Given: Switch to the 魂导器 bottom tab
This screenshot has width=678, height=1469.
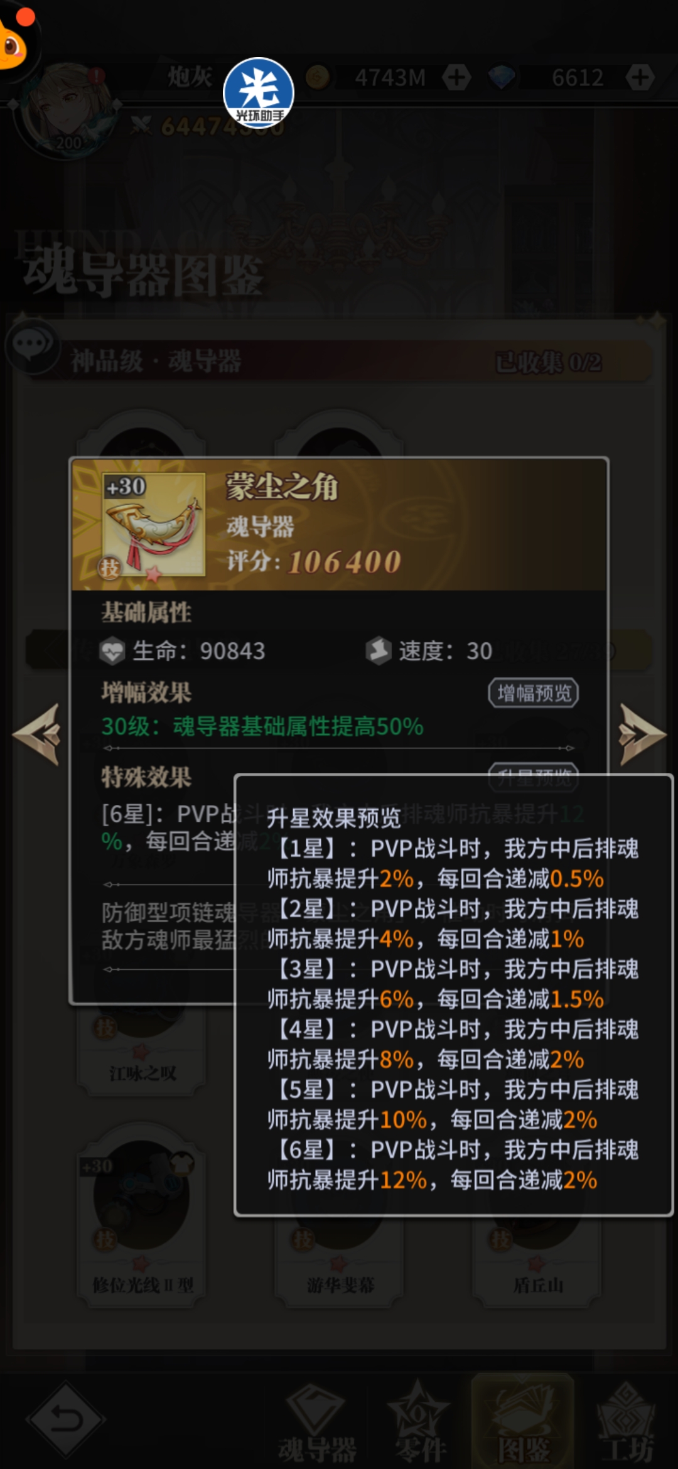Looking at the screenshot, I should tap(317, 1424).
